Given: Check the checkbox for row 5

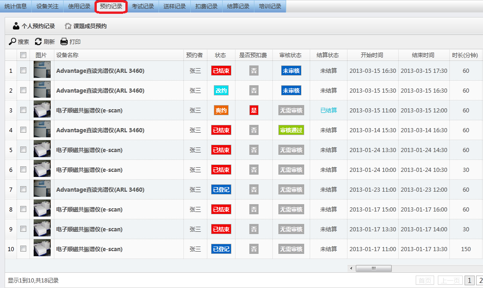Looking at the screenshot, I should [23, 150].
